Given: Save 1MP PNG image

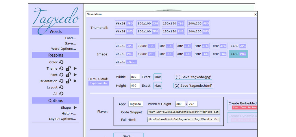Looking at the screenshot, I should coord(166,54).
